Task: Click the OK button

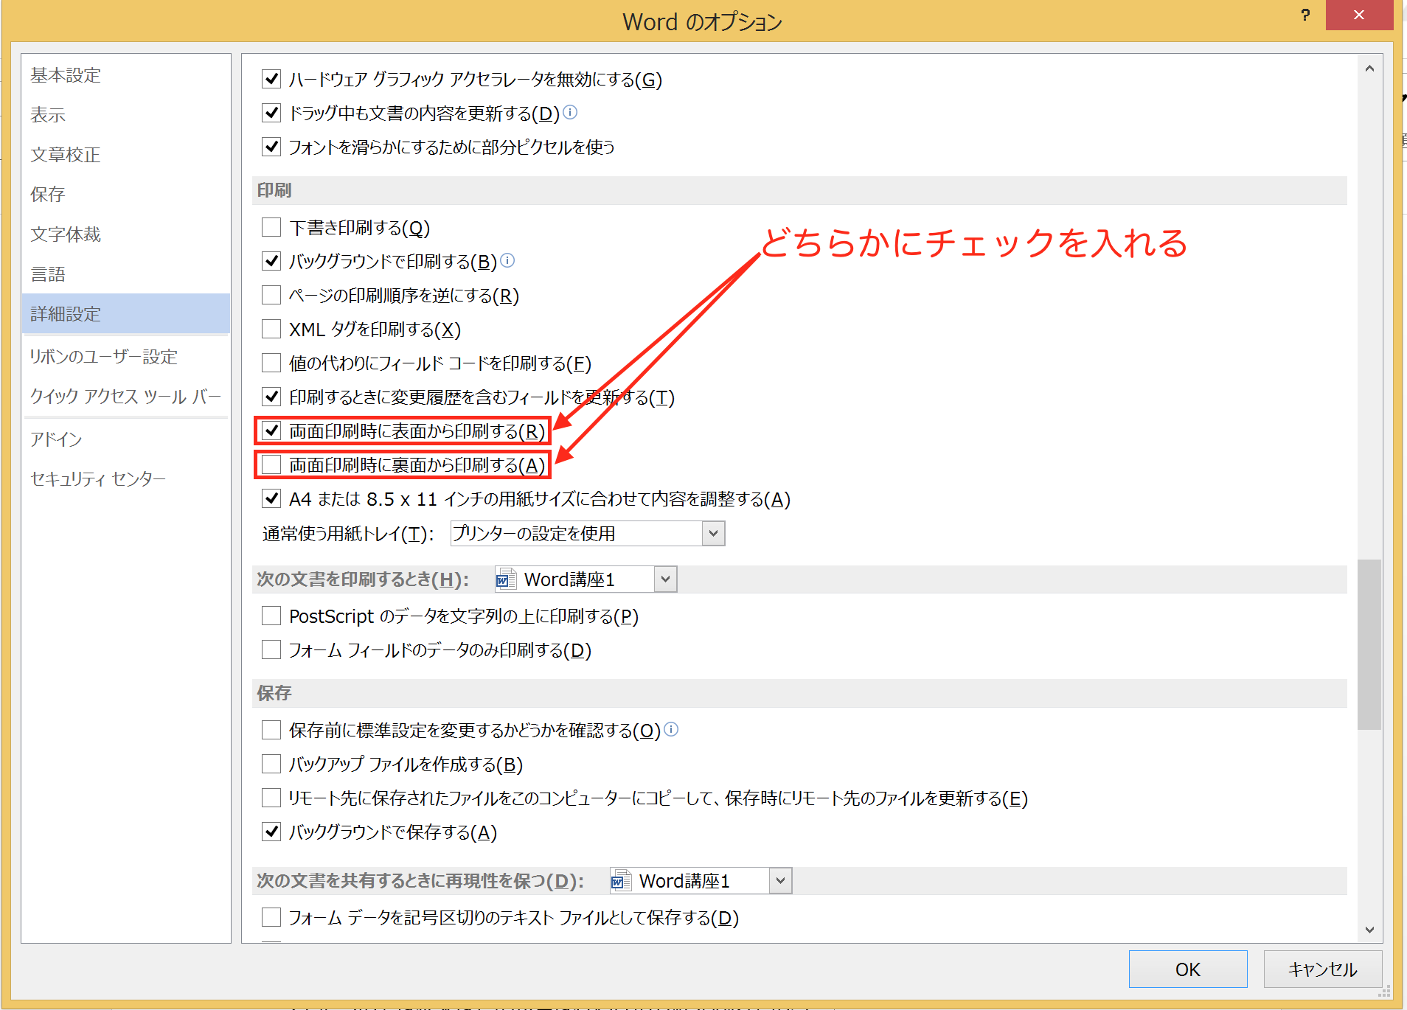Action: click(x=1188, y=969)
